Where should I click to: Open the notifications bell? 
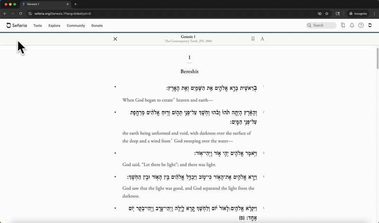click(x=352, y=26)
